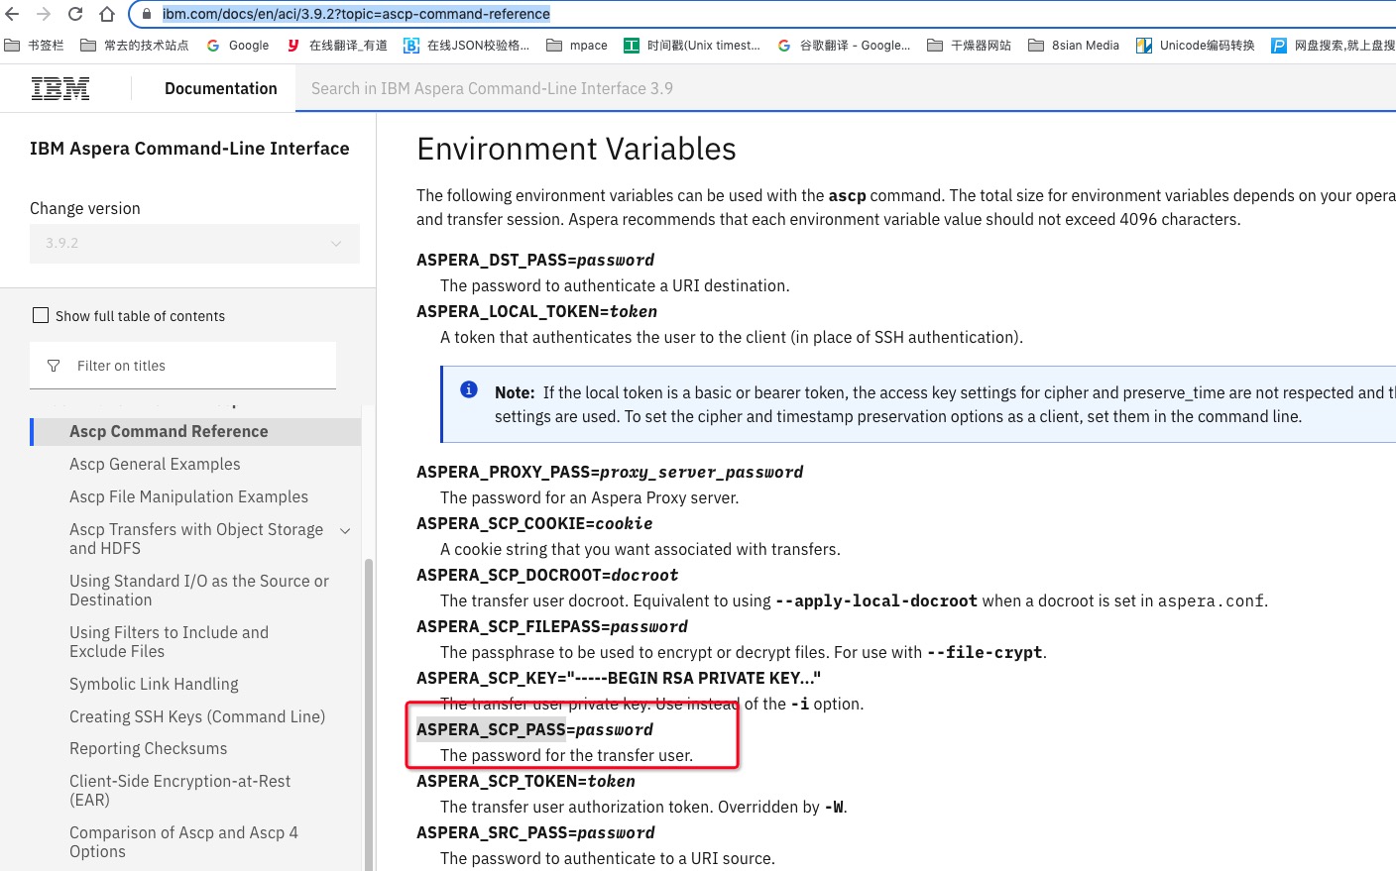This screenshot has width=1396, height=871.
Task: Go to the browser home page icon
Action: 107,14
